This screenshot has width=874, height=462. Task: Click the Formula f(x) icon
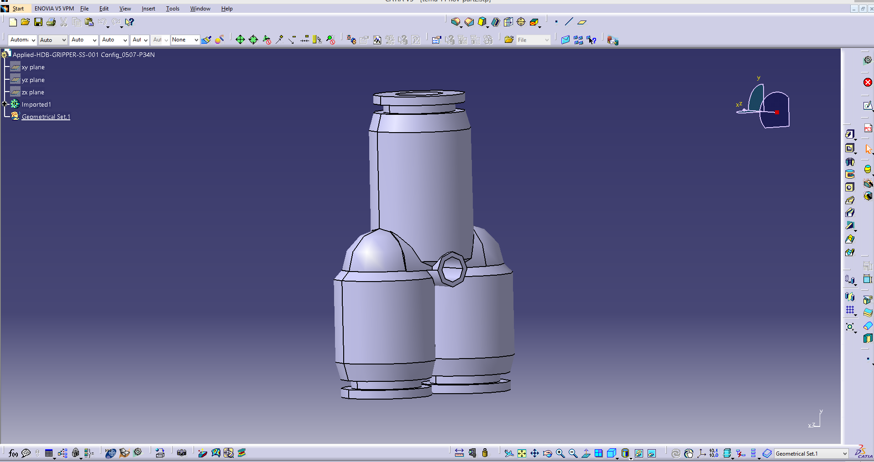pos(13,453)
